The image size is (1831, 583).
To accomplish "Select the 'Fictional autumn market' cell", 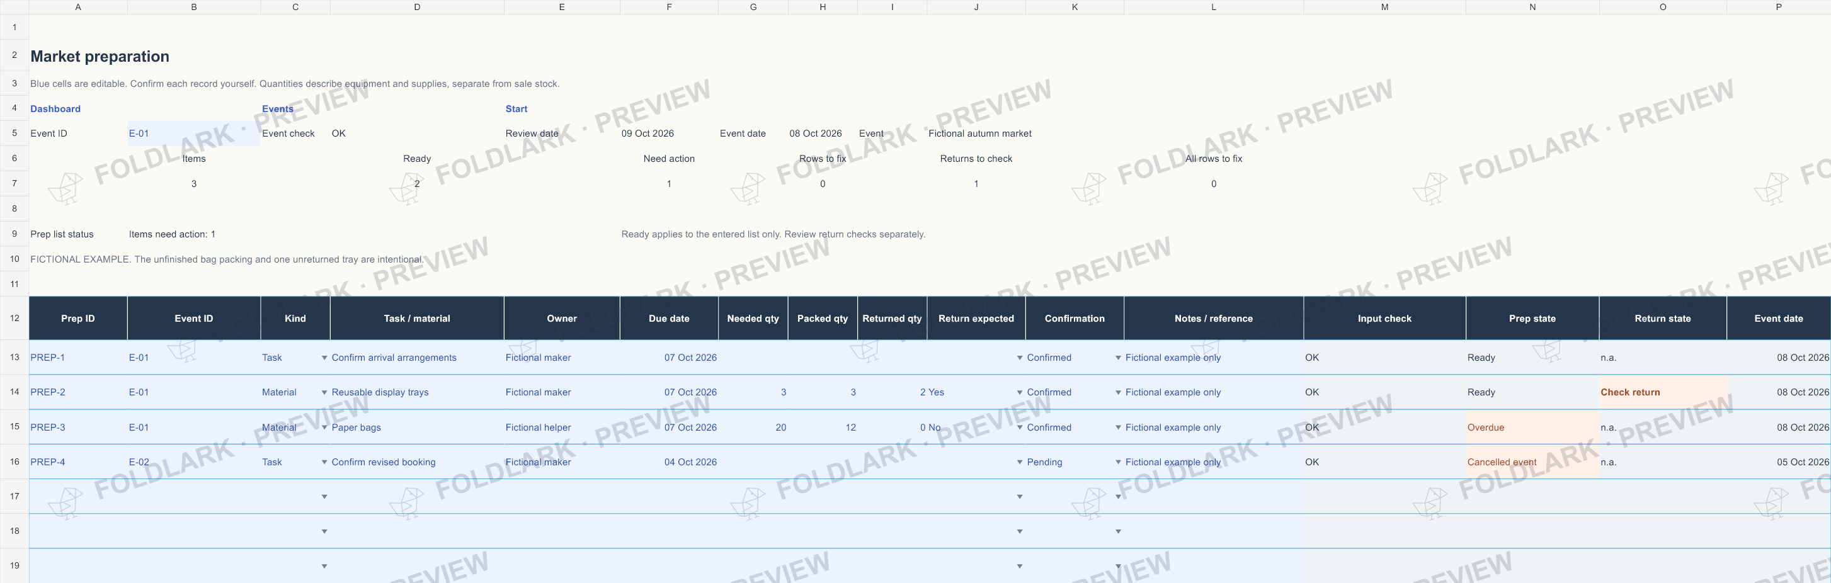I will pyautogui.click(x=980, y=133).
